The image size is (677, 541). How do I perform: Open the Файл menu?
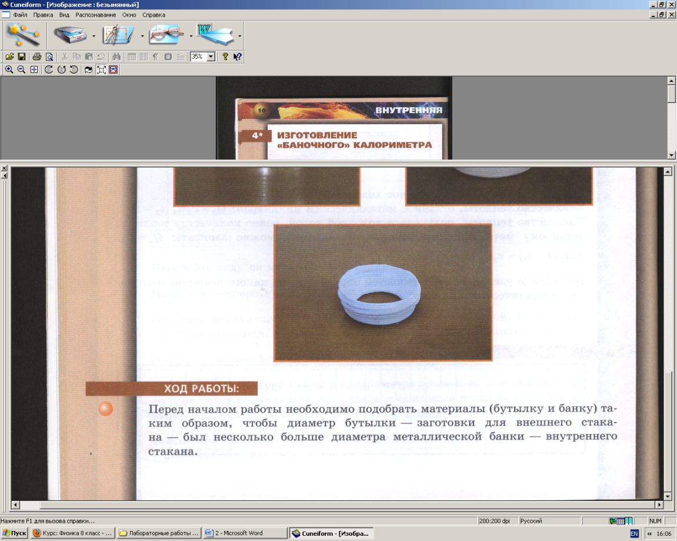coord(20,15)
